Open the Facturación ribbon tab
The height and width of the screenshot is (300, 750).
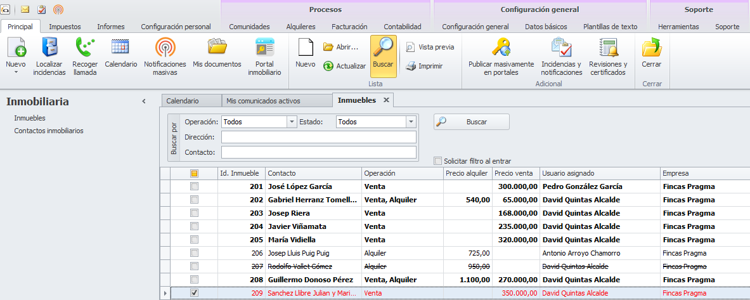[350, 27]
